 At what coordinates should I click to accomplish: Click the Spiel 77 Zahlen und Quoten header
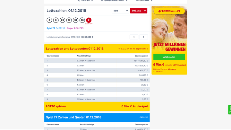point(74,117)
